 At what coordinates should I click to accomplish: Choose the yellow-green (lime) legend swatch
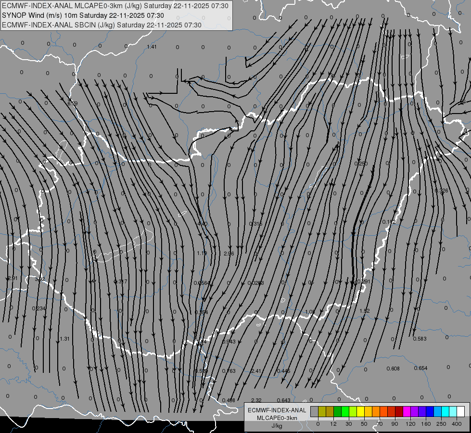click(353, 411)
